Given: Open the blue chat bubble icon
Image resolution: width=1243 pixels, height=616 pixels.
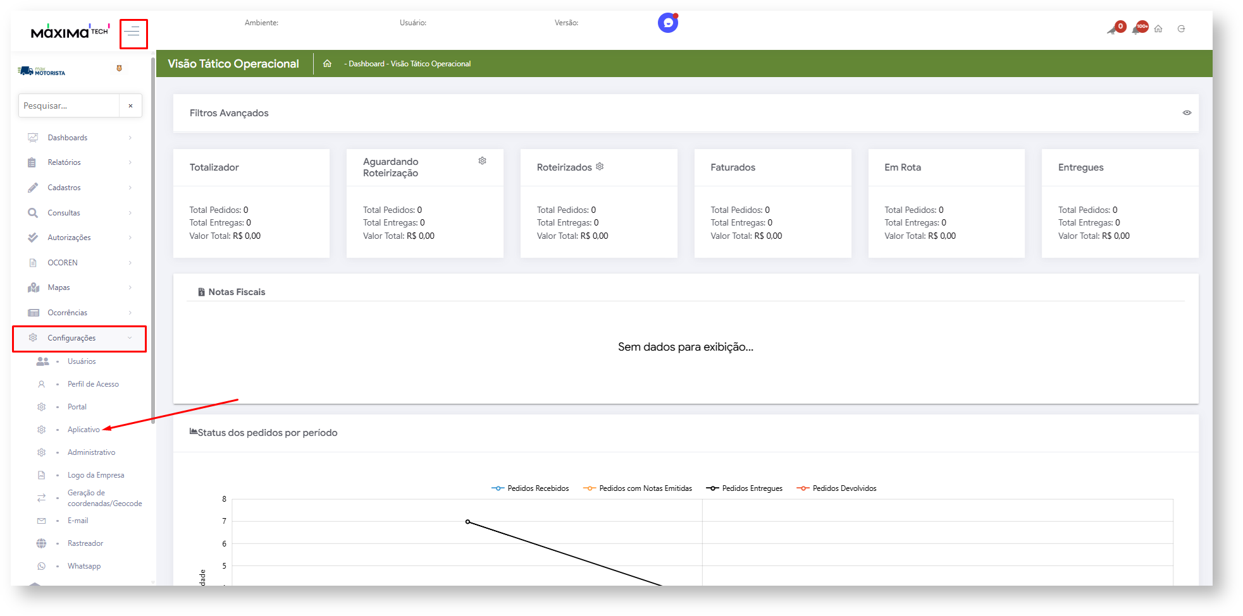Looking at the screenshot, I should click(x=668, y=23).
